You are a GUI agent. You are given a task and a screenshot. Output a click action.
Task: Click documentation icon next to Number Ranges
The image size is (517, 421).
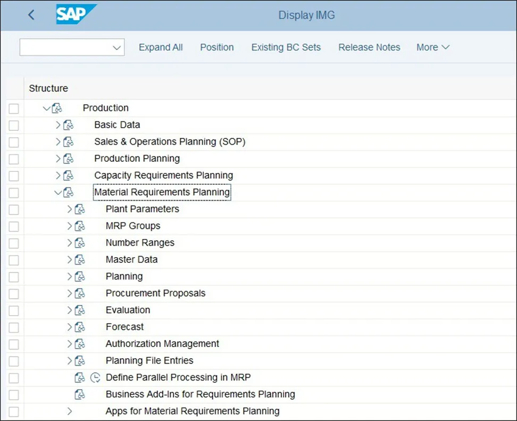[x=80, y=243]
